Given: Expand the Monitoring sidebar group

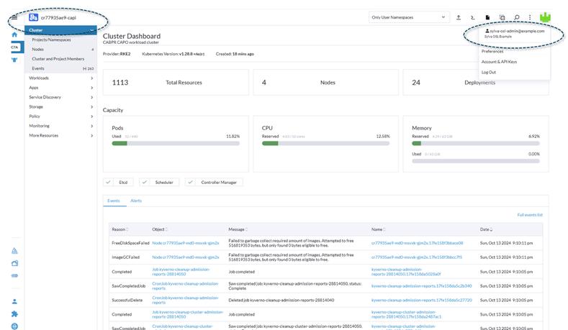Looking at the screenshot, I should tap(60, 126).
